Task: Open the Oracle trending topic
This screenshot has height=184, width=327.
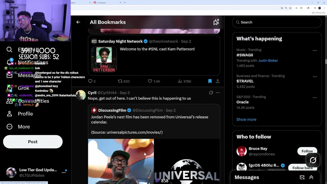Action: (x=242, y=102)
